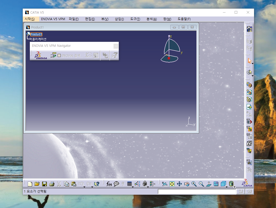Open the ENOVIA V5 VPM menu
This screenshot has width=276, height=208.
pyautogui.click(x=53, y=19)
